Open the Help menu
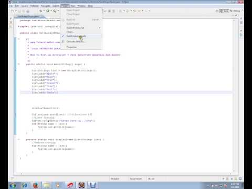The image size is (252, 189). pyautogui.click(x=90, y=6)
